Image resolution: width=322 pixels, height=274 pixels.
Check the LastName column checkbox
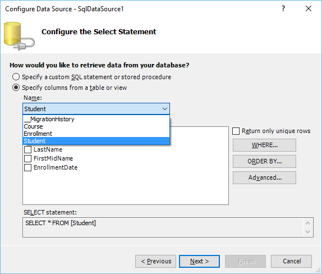click(x=27, y=149)
